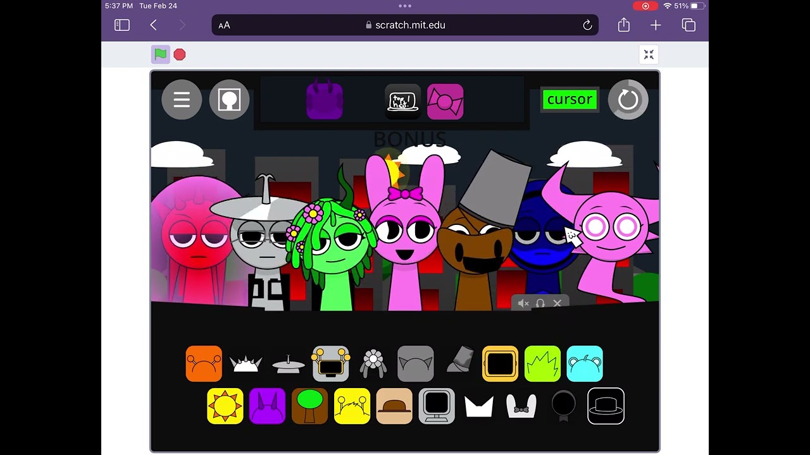The width and height of the screenshot is (810, 455).
Task: Choose the white bunny ears bow-tie icon
Action: click(521, 406)
